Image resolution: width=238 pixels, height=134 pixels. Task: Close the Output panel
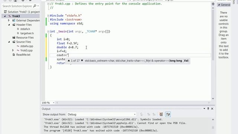pos(212,109)
